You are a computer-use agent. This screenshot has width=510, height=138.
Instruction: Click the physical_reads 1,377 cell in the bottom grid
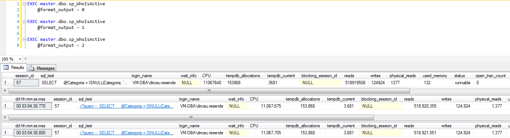click(x=490, y=132)
